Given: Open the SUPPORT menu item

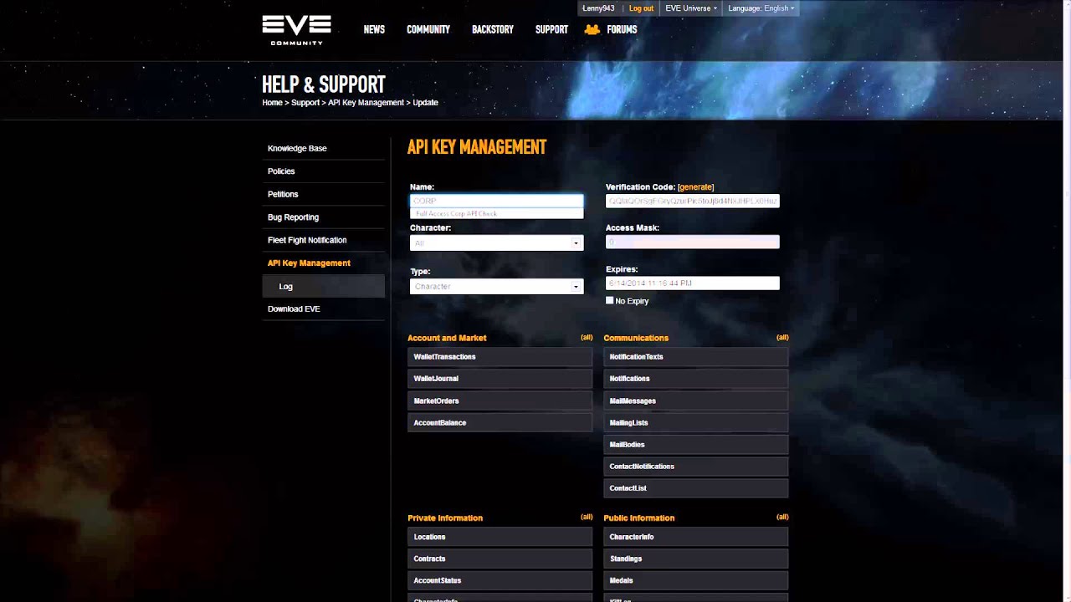Looking at the screenshot, I should pyautogui.click(x=551, y=29).
